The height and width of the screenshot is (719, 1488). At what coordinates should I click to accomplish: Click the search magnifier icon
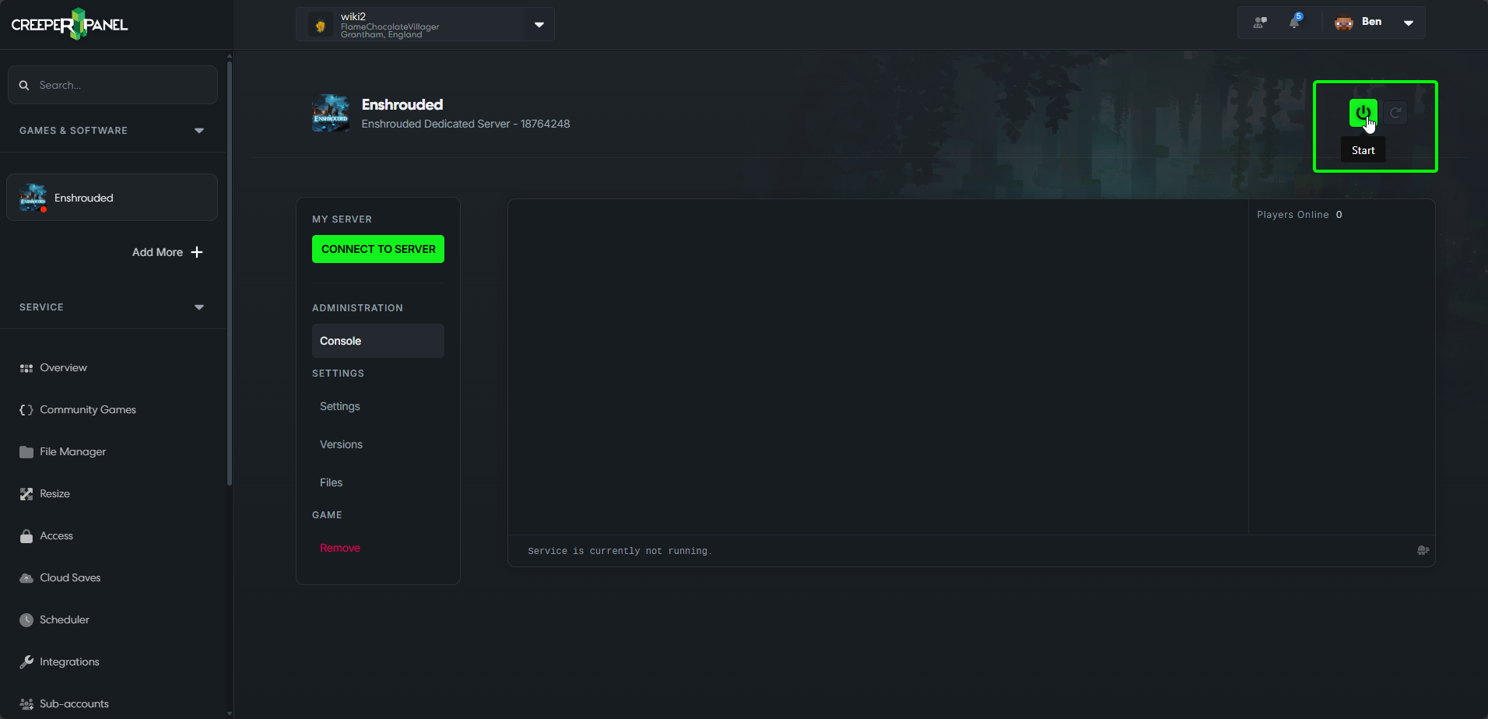24,85
